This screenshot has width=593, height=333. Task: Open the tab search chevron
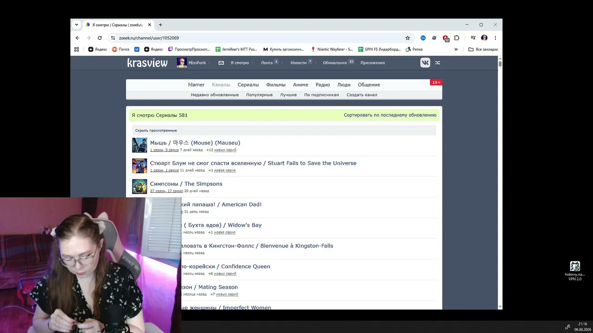click(76, 25)
